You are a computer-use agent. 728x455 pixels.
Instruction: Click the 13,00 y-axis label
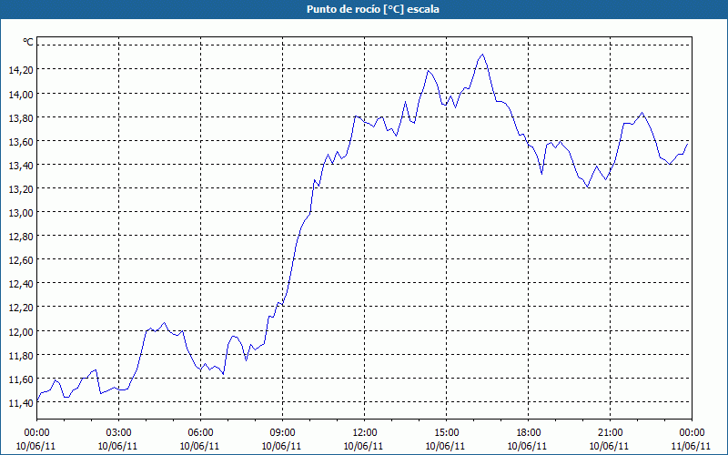21,212
